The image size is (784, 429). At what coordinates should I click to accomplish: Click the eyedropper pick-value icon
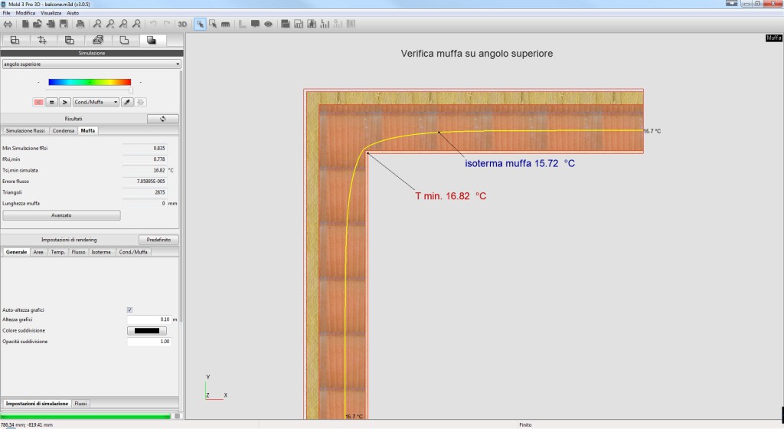127,102
